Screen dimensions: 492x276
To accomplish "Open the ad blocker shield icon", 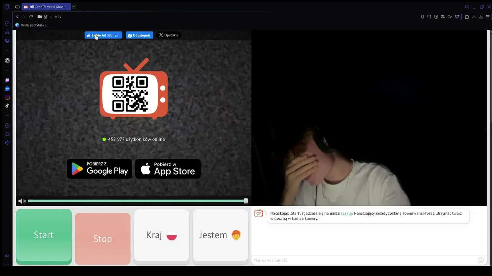I will pyautogui.click(x=436, y=17).
